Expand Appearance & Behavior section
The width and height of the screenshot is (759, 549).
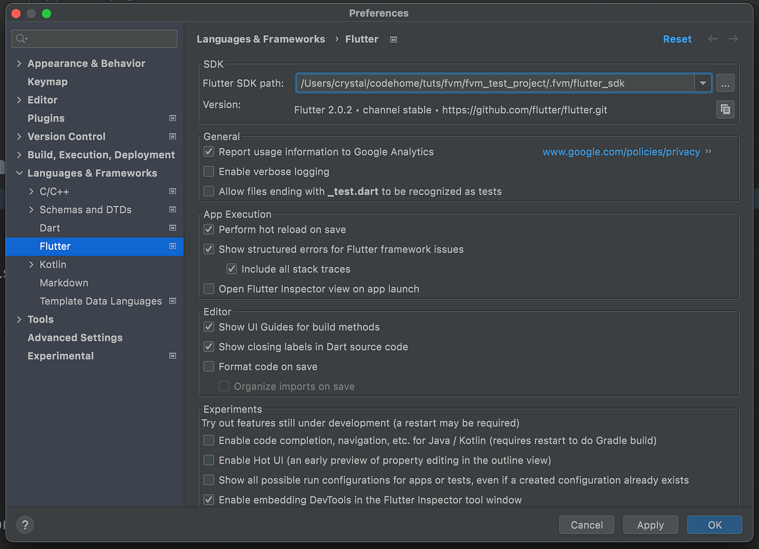coord(19,63)
